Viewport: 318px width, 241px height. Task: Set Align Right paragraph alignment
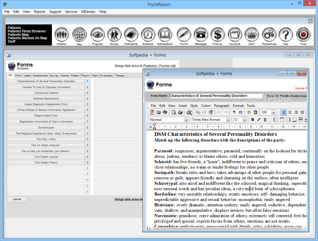(296, 112)
